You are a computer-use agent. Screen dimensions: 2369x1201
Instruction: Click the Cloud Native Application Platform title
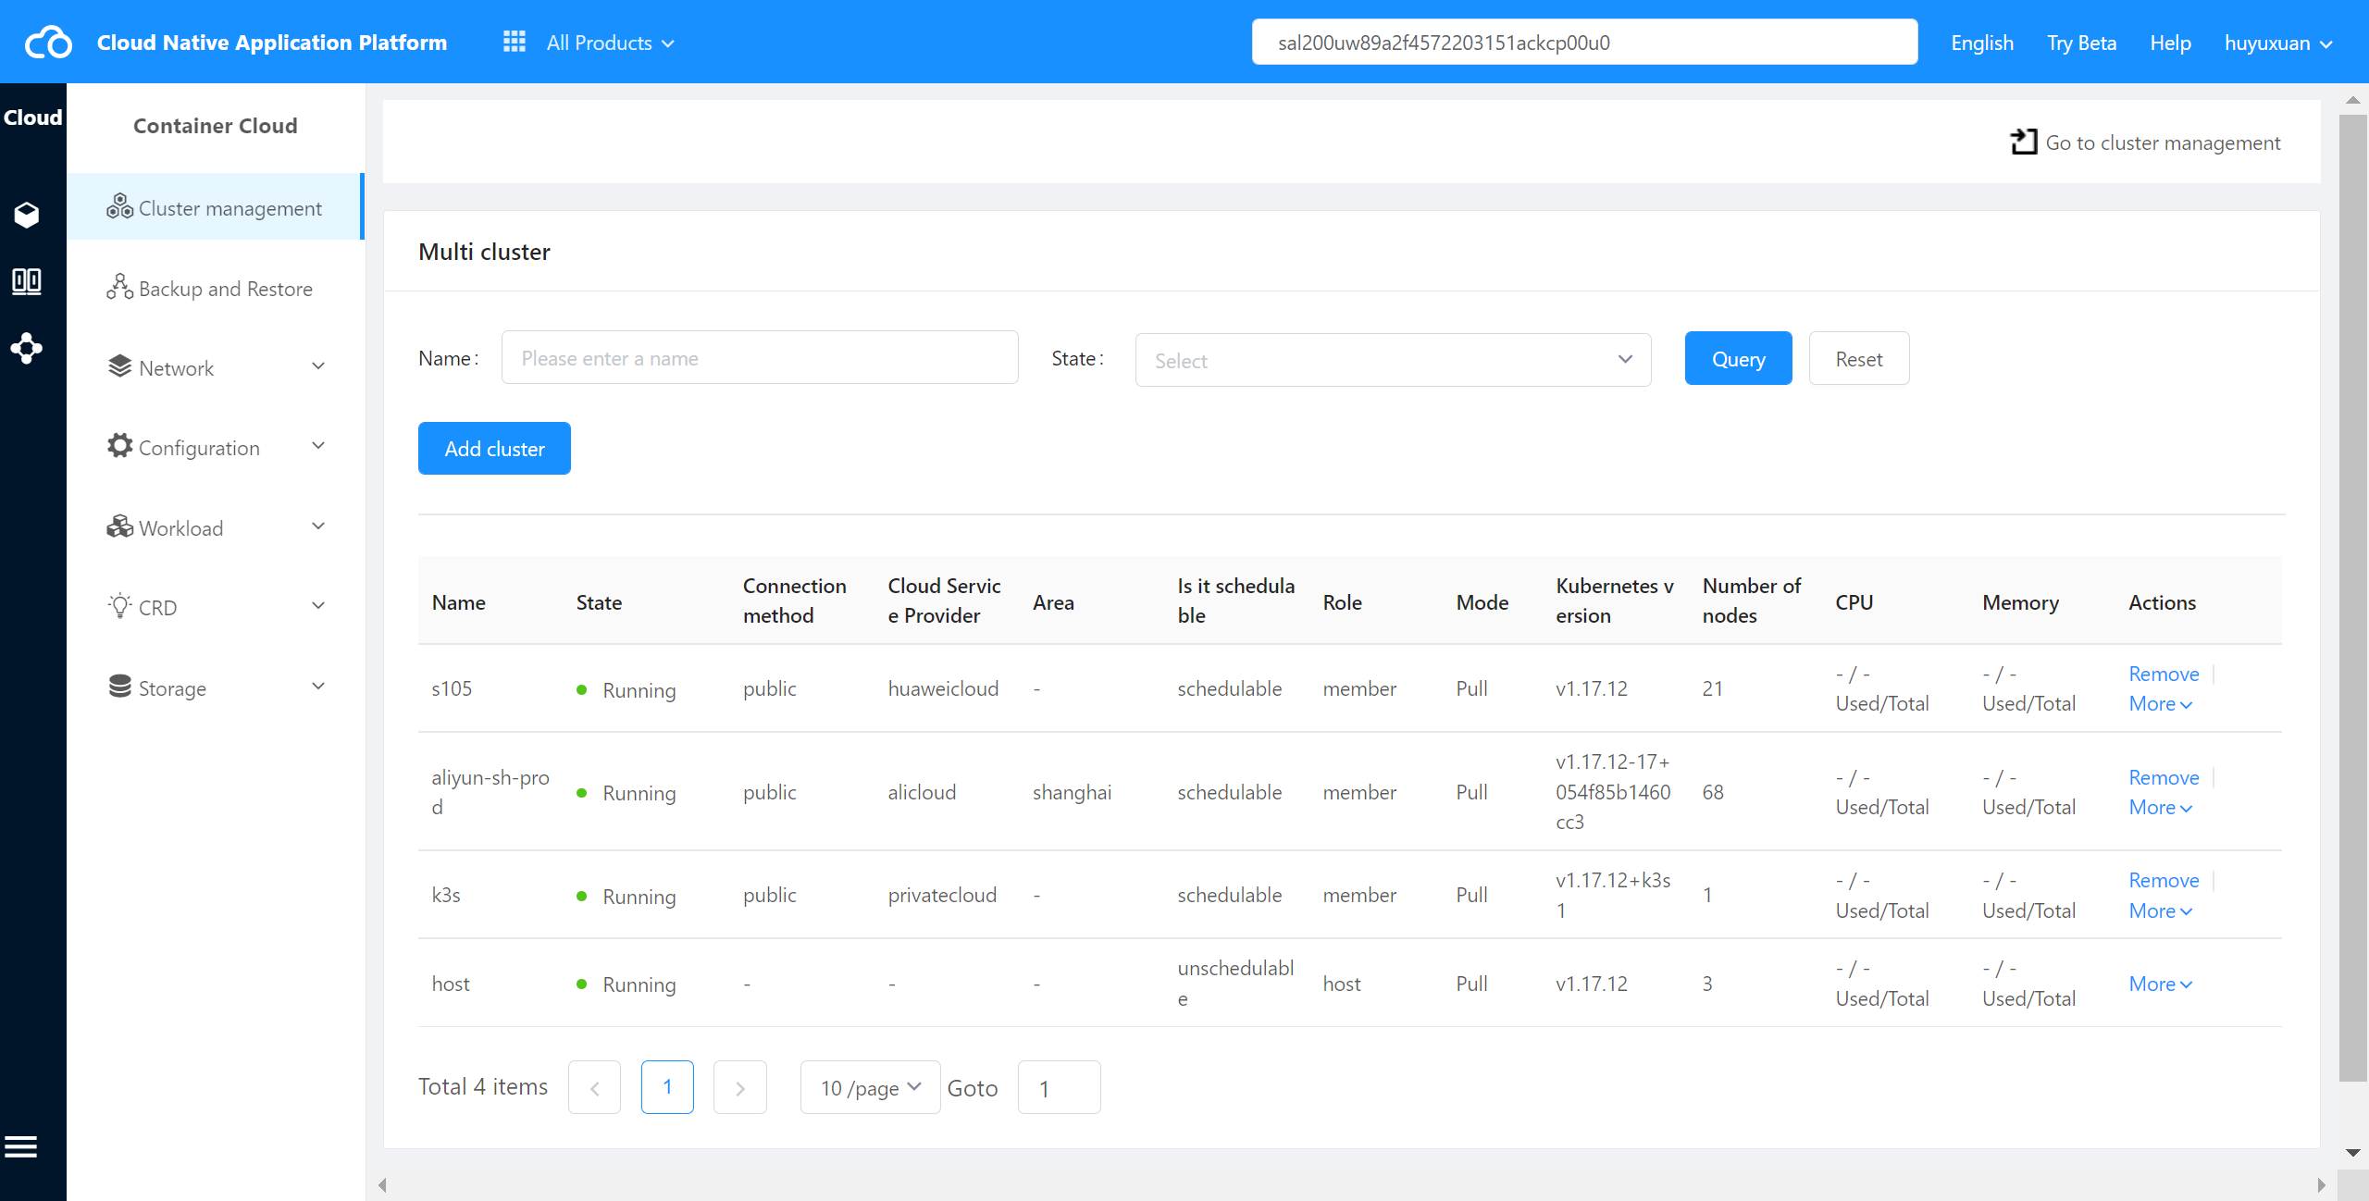(x=272, y=43)
